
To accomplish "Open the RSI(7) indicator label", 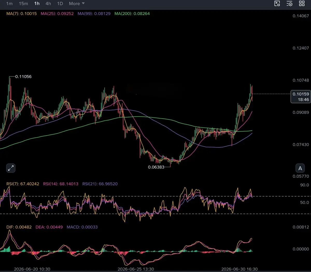I will [x=23, y=184].
